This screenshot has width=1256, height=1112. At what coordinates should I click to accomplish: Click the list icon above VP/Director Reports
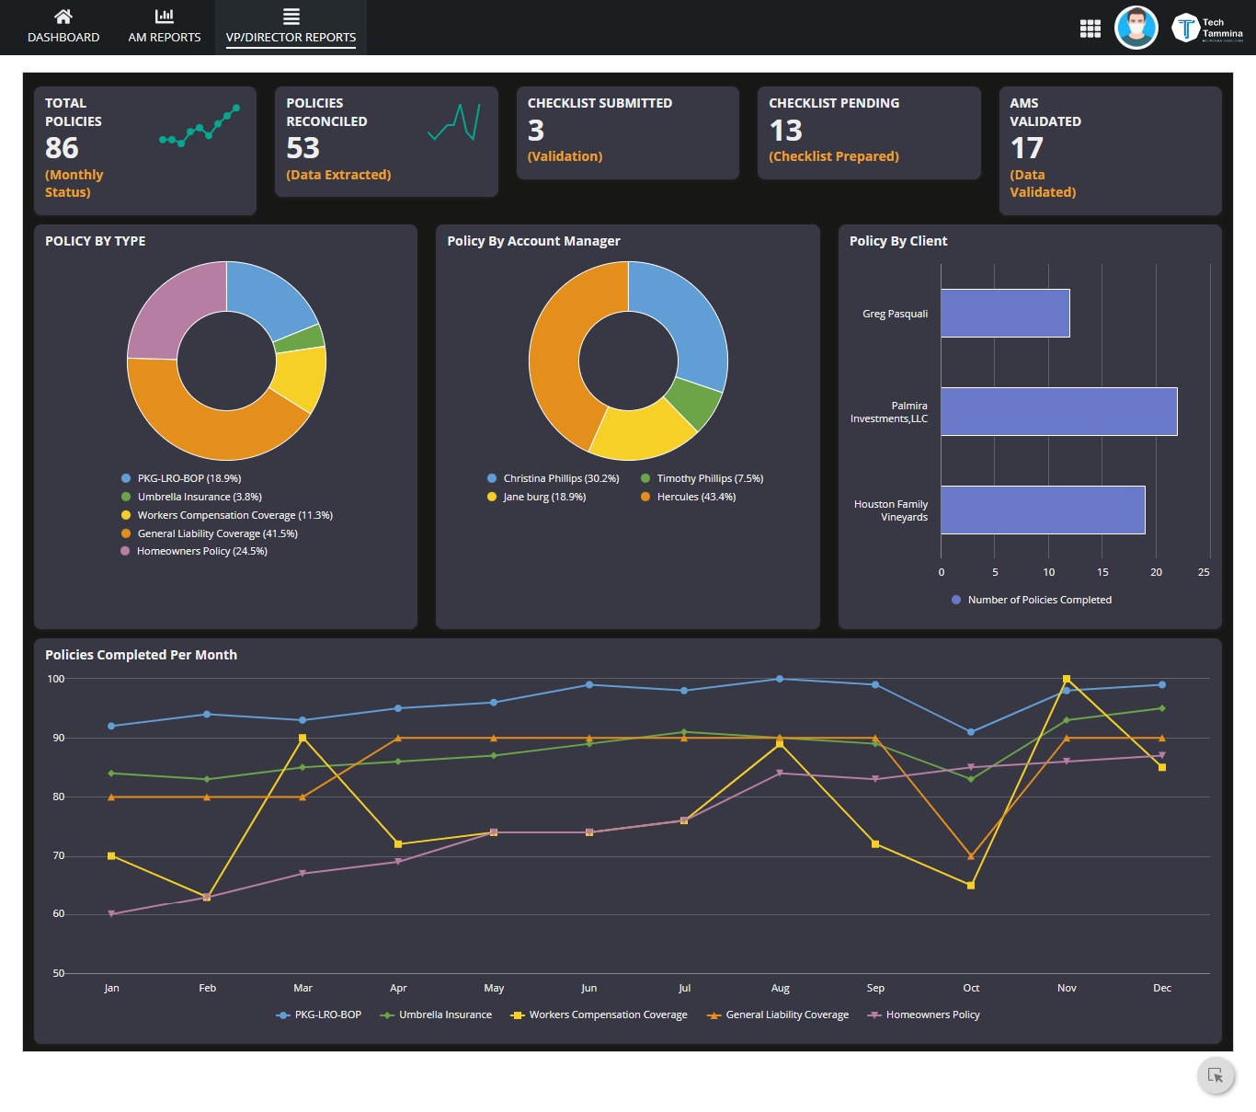(x=291, y=15)
